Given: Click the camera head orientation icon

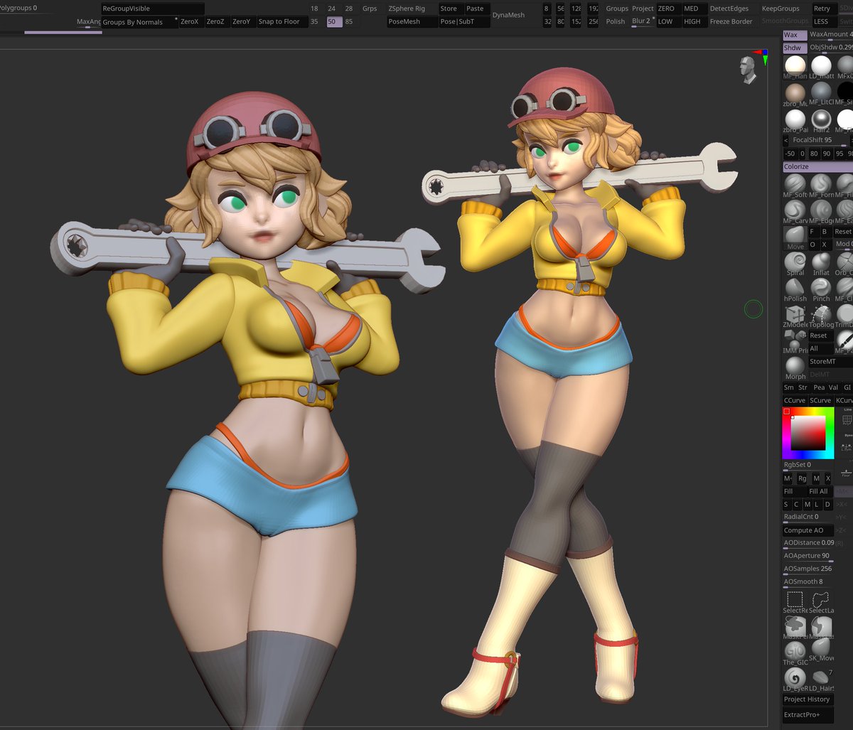Looking at the screenshot, I should pyautogui.click(x=748, y=70).
